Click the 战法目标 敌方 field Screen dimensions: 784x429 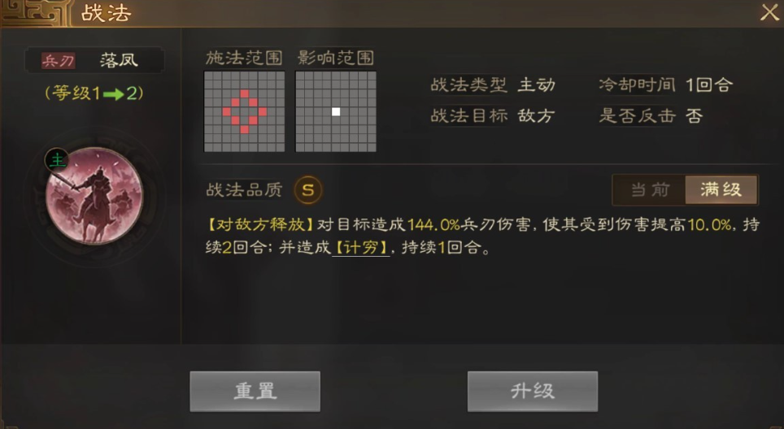[x=493, y=116]
